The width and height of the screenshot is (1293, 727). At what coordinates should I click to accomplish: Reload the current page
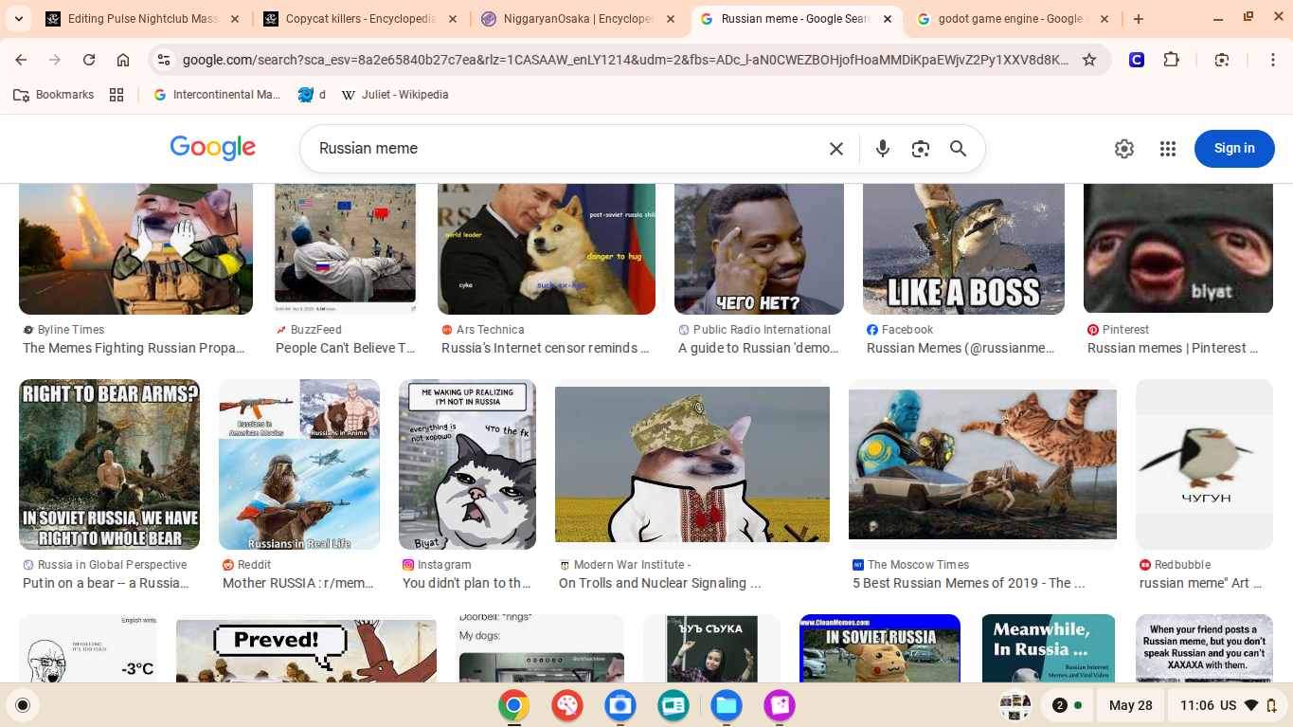pos(89,60)
